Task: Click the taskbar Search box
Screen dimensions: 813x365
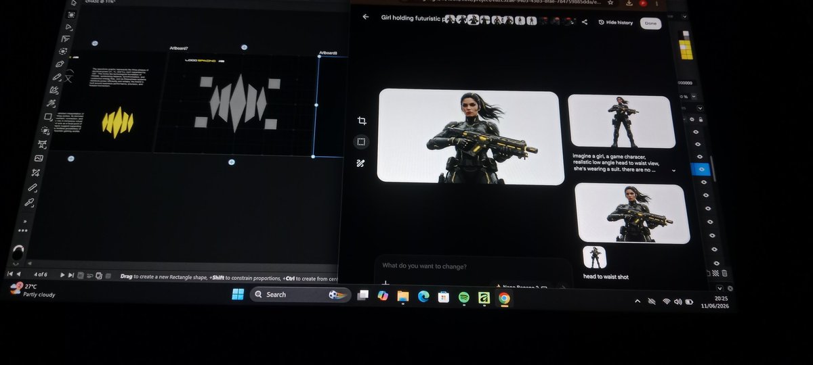Action: pos(302,295)
